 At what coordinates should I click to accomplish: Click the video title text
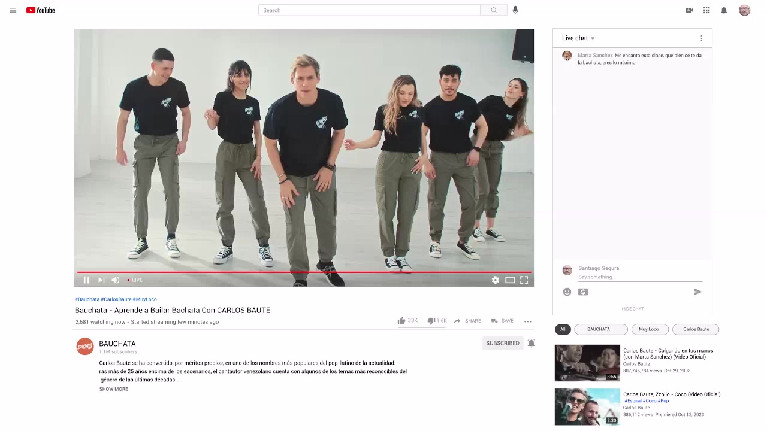tap(173, 310)
